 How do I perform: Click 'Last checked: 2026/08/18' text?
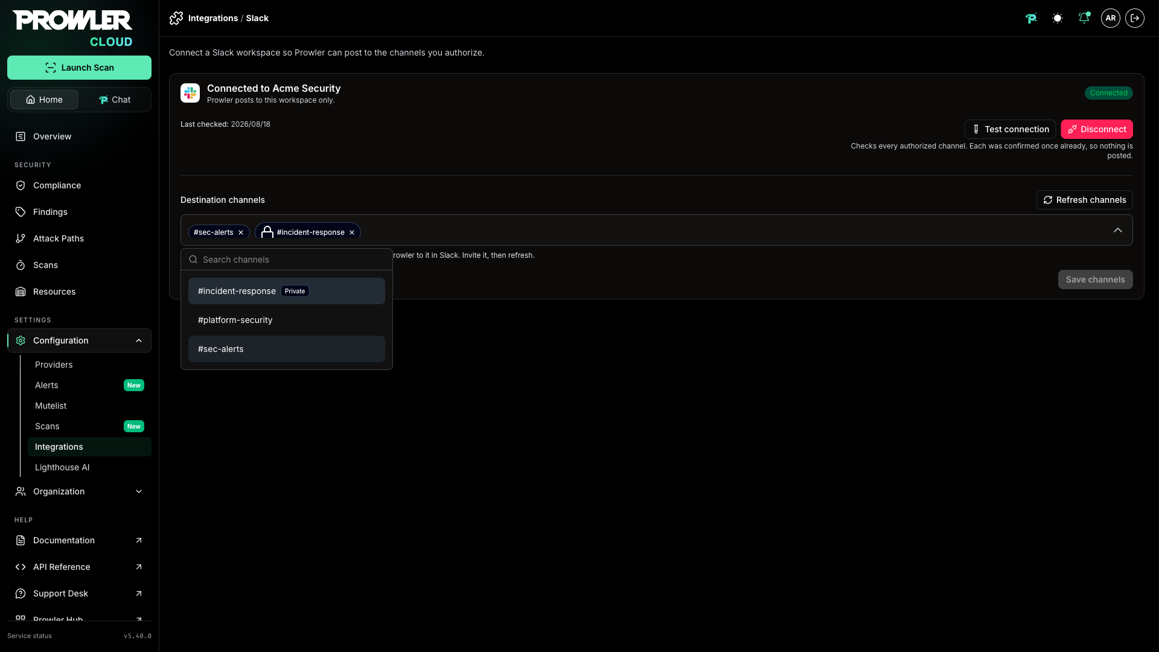pos(225,124)
